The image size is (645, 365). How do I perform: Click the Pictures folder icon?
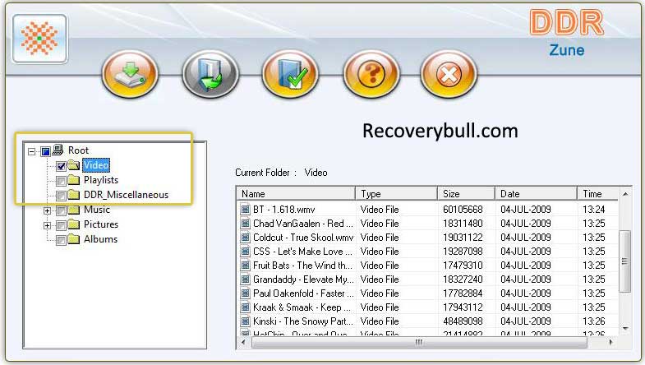[74, 224]
